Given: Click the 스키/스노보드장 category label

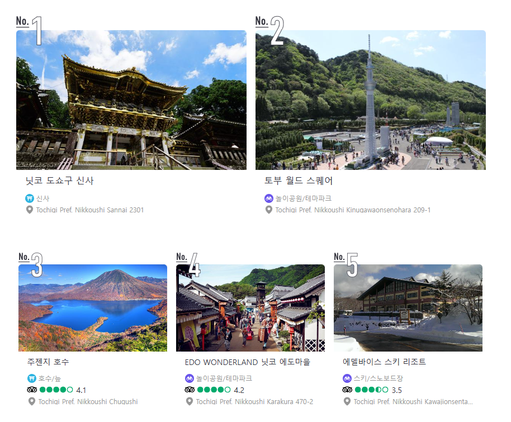Looking at the screenshot, I should 378,378.
